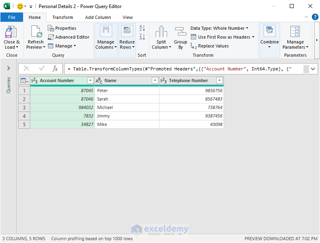Screen dimensions: 320x243
Task: Select row number 5
Action: pyautogui.click(x=24, y=124)
